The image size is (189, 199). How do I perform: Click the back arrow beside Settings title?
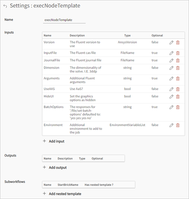(x=5, y=6)
